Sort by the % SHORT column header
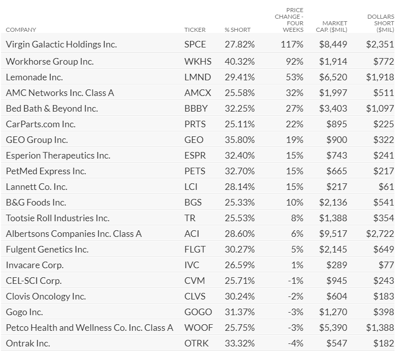The image size is (397, 351). 237,30
